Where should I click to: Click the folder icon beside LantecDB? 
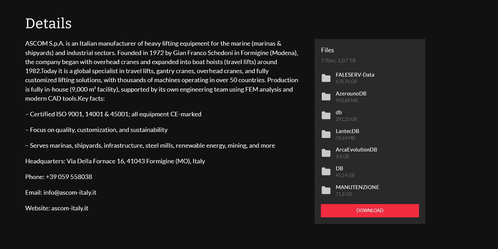coord(326,134)
